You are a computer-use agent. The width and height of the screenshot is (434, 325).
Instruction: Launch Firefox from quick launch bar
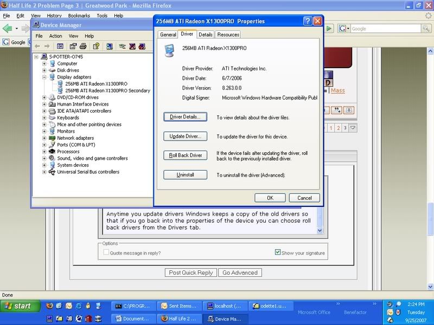[x=49, y=305]
